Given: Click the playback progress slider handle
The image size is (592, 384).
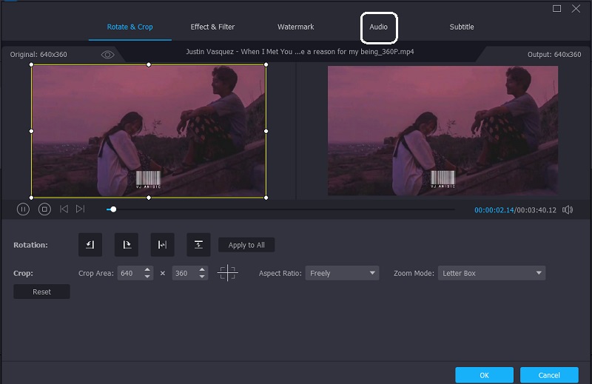Looking at the screenshot, I should pos(113,209).
